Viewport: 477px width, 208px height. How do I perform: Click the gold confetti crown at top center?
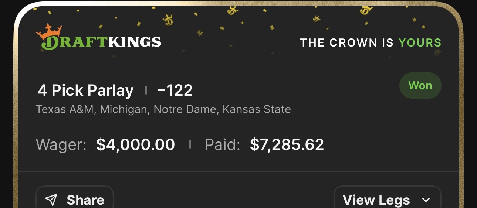(x=232, y=10)
